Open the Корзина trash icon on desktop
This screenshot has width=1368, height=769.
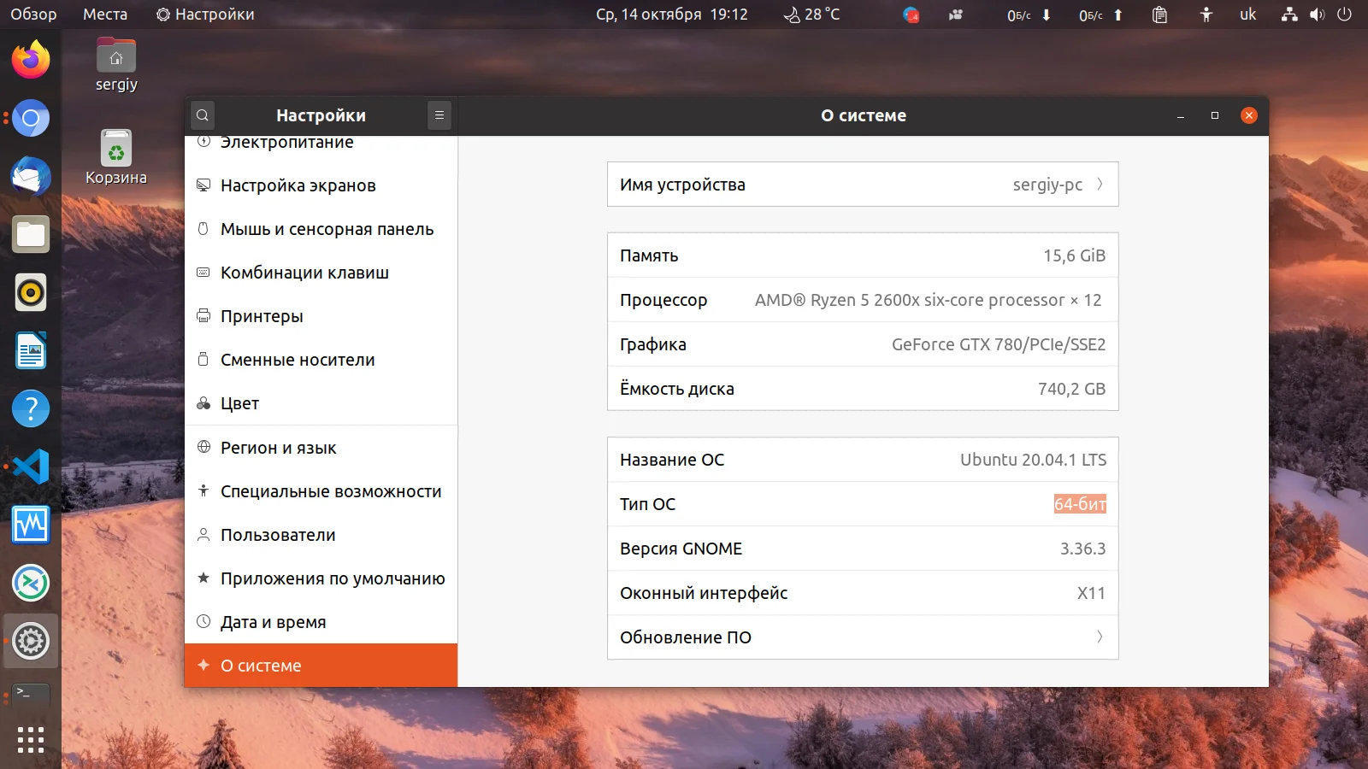[116, 157]
